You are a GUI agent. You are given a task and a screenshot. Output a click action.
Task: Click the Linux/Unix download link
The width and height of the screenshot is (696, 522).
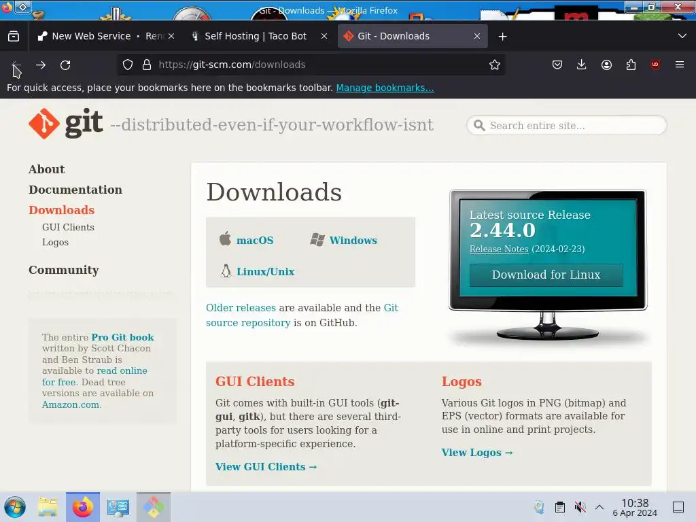266,272
